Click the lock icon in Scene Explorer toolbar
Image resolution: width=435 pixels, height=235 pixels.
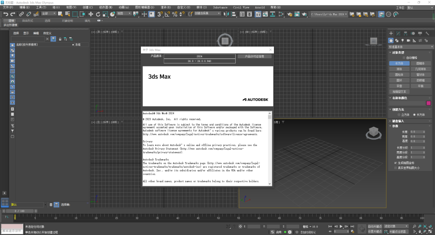click(60, 39)
